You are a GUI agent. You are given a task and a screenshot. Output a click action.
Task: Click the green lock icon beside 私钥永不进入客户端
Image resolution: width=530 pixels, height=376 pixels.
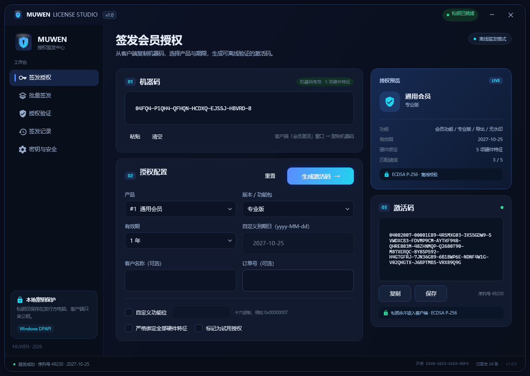[386, 313]
